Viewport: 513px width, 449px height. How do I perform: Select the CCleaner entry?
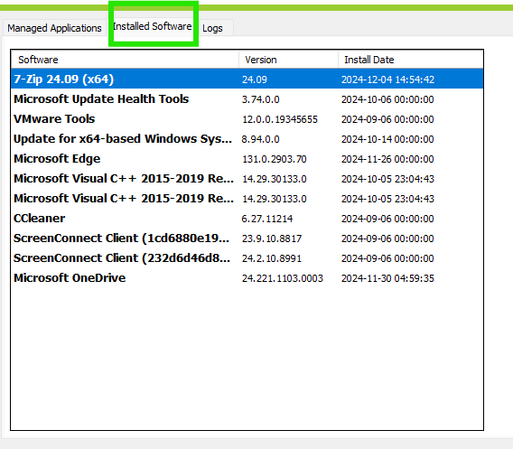(x=247, y=219)
